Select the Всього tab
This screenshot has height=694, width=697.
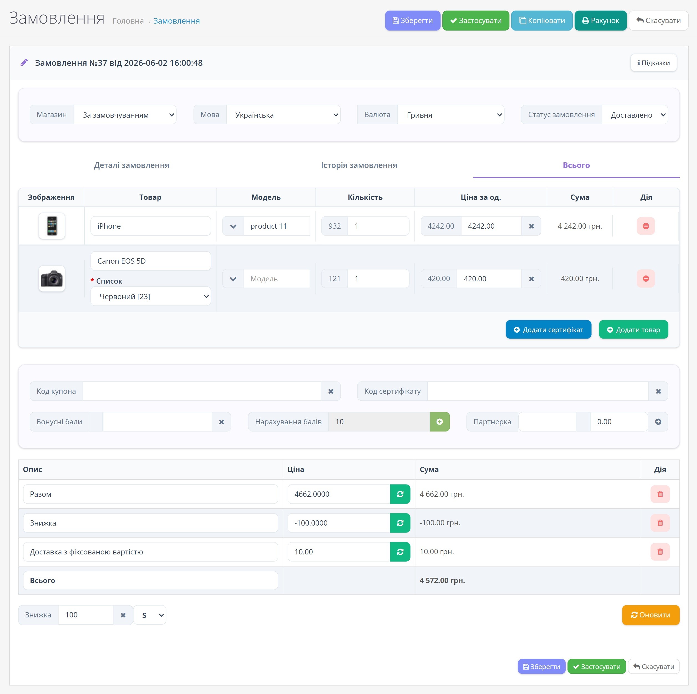point(576,165)
